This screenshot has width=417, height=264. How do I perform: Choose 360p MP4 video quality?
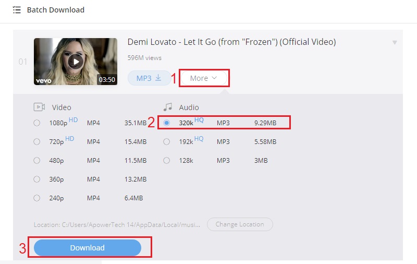(x=36, y=179)
